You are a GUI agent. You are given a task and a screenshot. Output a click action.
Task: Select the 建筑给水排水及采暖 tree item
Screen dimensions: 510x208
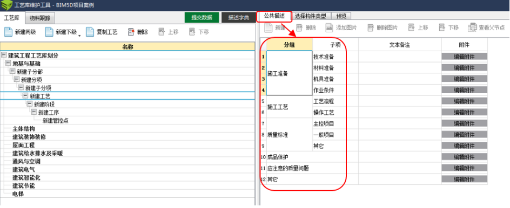[x=37, y=153]
